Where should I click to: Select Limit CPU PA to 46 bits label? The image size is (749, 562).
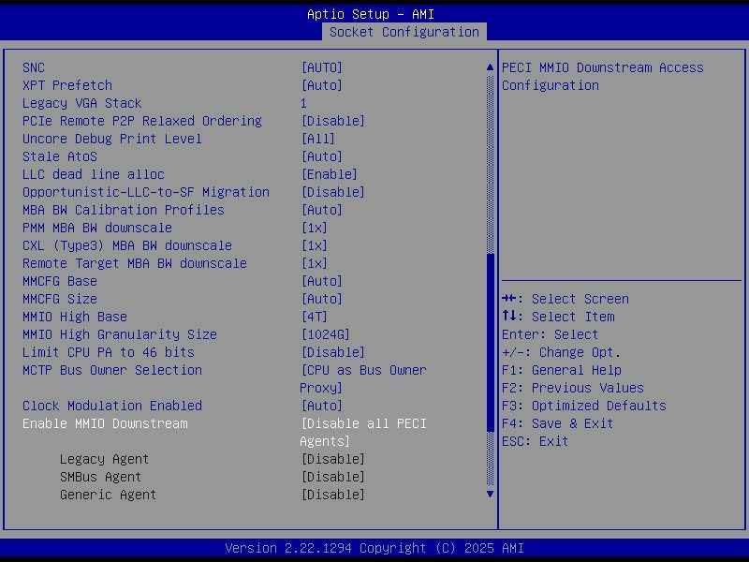click(x=109, y=352)
